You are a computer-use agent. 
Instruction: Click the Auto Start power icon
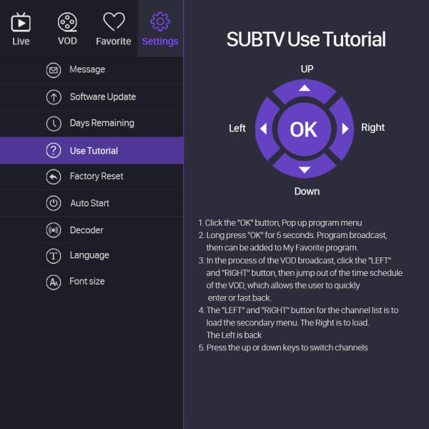coord(54,203)
